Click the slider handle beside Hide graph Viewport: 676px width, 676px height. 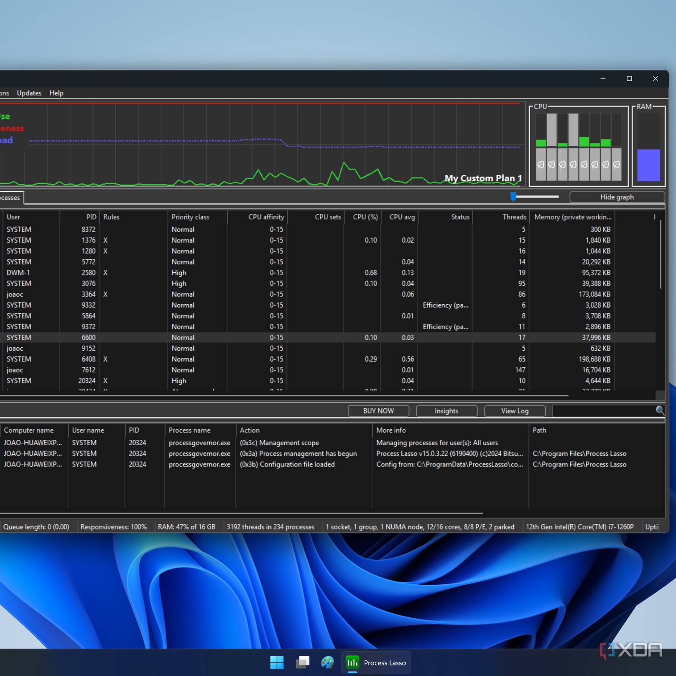(x=513, y=196)
